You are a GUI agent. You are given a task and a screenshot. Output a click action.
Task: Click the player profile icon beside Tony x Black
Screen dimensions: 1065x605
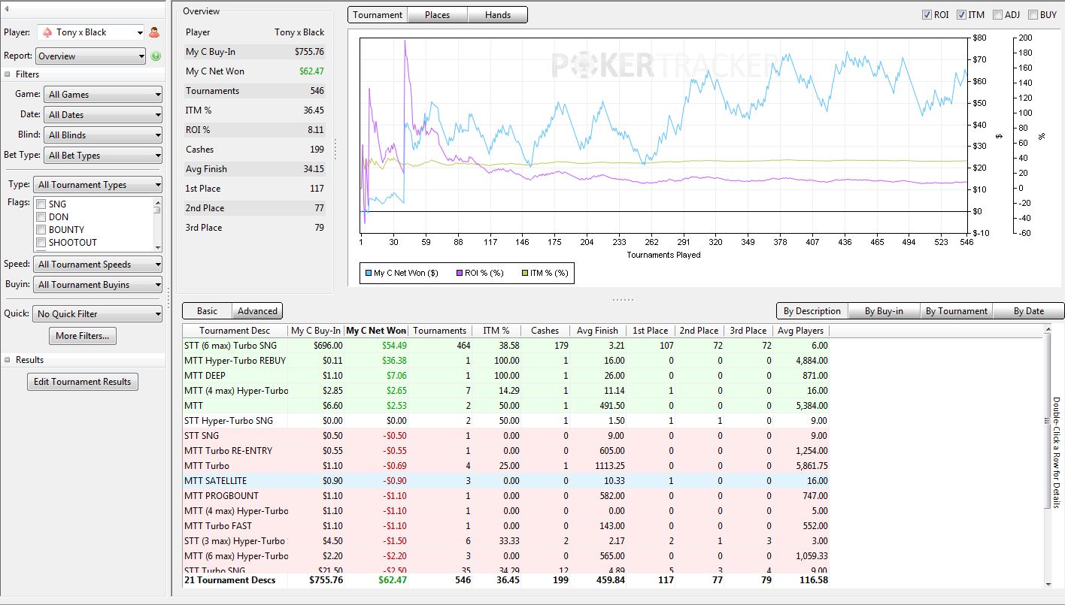(154, 32)
